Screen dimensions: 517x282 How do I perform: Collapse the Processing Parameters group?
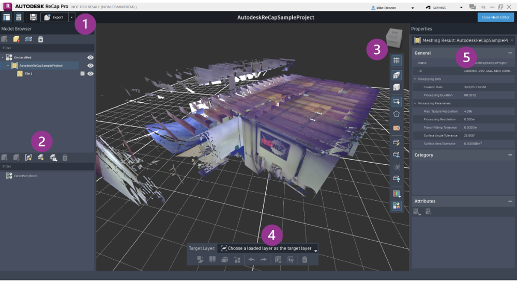click(415, 103)
